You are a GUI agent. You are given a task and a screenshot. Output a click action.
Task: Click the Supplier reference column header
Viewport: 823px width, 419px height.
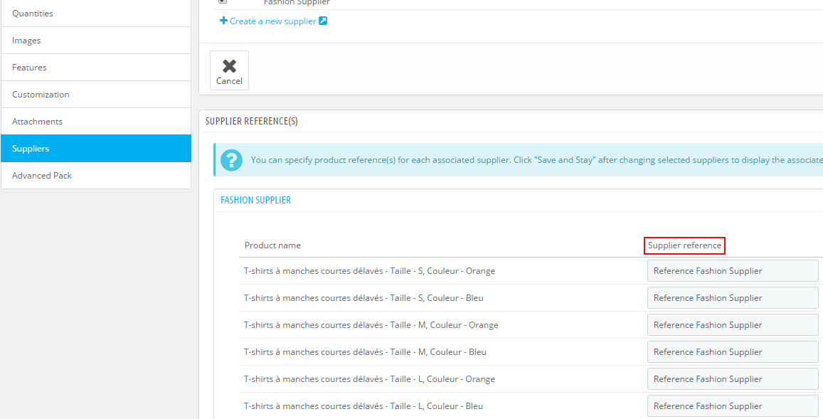[684, 245]
